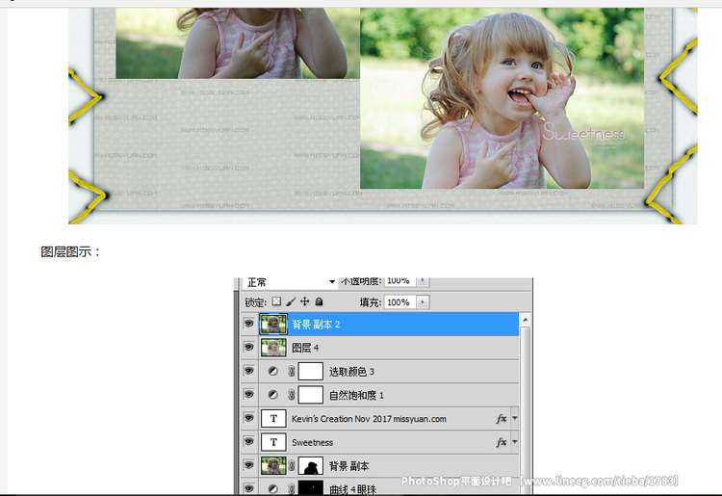Image resolution: width=722 pixels, height=496 pixels.
Task: Click the lock image pixels brush icon
Action: (291, 301)
